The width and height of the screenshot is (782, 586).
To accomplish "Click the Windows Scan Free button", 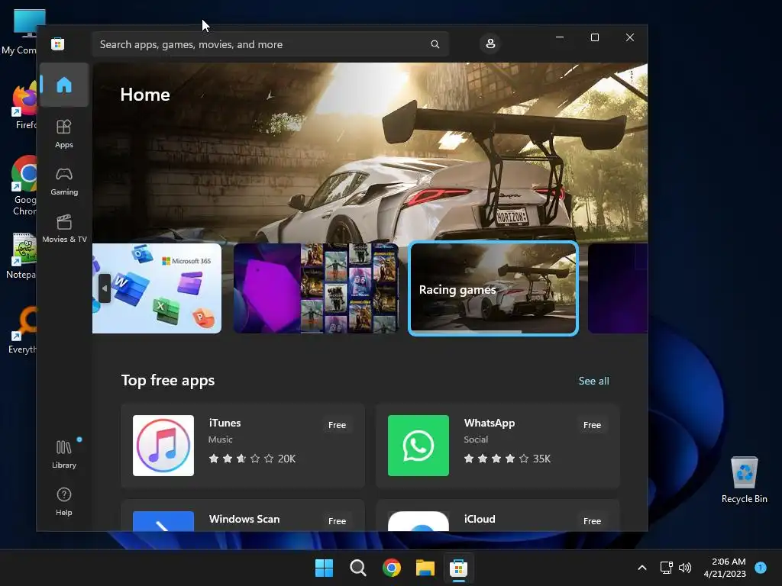I will click(337, 520).
